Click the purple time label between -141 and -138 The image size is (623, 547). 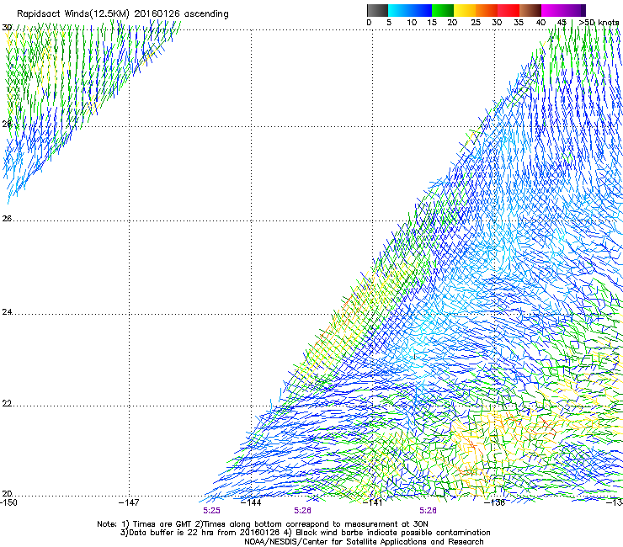(x=428, y=511)
